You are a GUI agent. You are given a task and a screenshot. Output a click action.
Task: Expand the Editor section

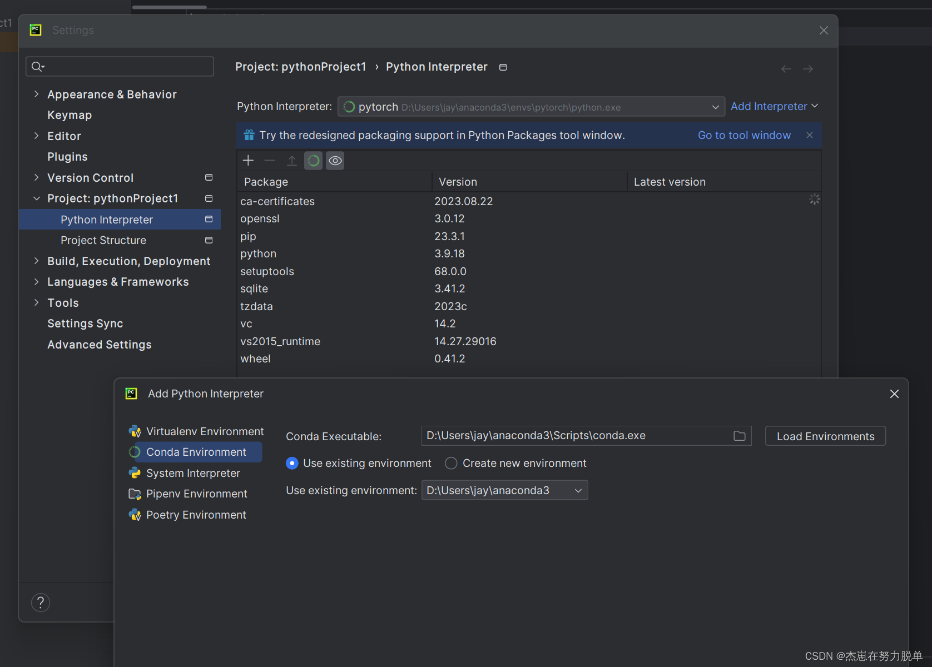(x=37, y=136)
